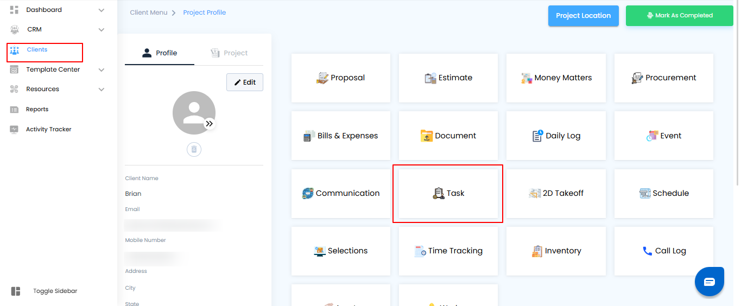Open the 2D Takeoff icon
This screenshot has height=306, width=741.
pos(535,193)
